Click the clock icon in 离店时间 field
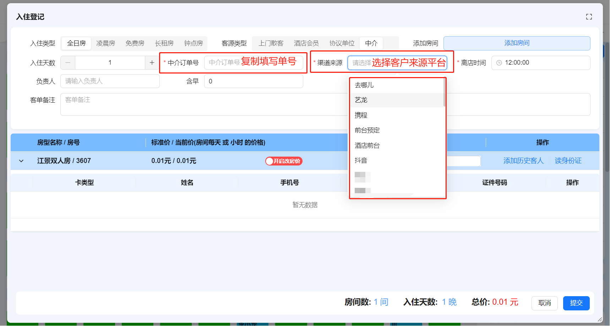 coord(499,63)
